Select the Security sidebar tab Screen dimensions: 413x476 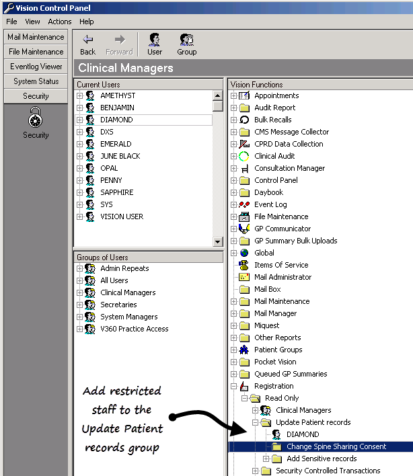pos(36,96)
